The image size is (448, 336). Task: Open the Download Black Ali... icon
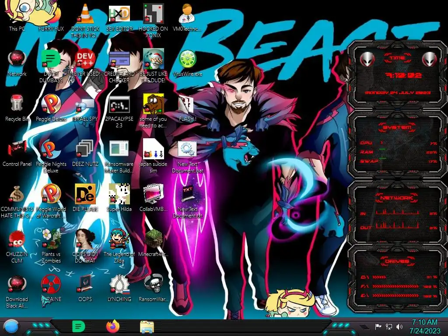17,291
